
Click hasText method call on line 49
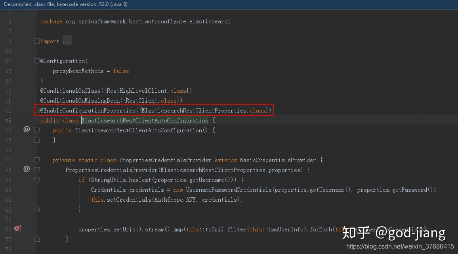(140, 180)
